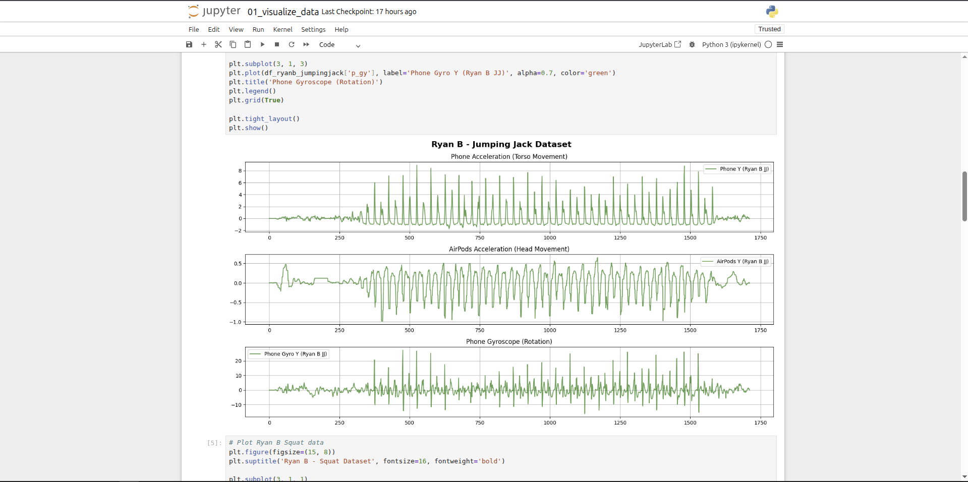
Task: Click the vertical scrollbar thumb
Action: pyautogui.click(x=964, y=196)
